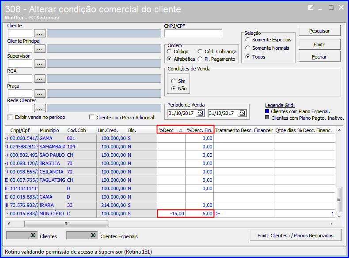The height and width of the screenshot is (258, 349).
Task: Open the RCA lookup ellipsis button
Action: [40, 79]
